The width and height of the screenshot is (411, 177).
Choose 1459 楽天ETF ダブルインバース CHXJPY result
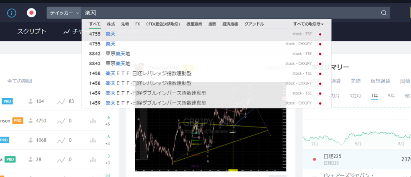coord(207,103)
